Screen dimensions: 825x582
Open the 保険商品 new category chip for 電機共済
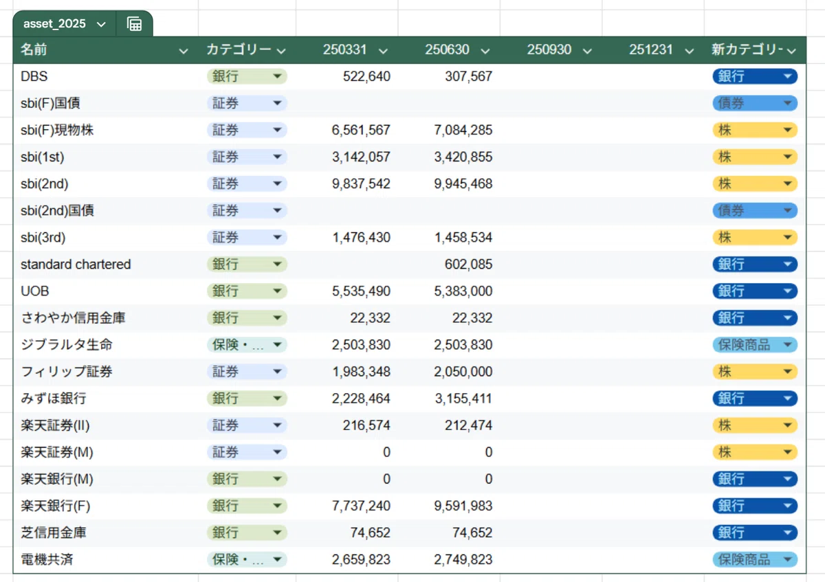[755, 559]
